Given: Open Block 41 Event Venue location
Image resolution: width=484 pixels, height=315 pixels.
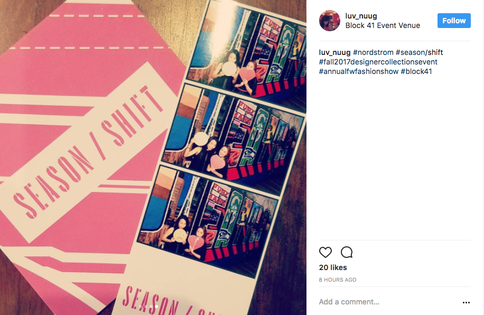Looking at the screenshot, I should [383, 25].
